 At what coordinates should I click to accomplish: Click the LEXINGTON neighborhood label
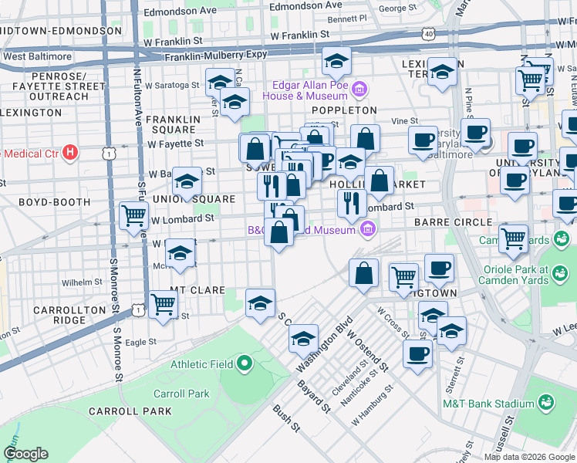click(x=32, y=113)
